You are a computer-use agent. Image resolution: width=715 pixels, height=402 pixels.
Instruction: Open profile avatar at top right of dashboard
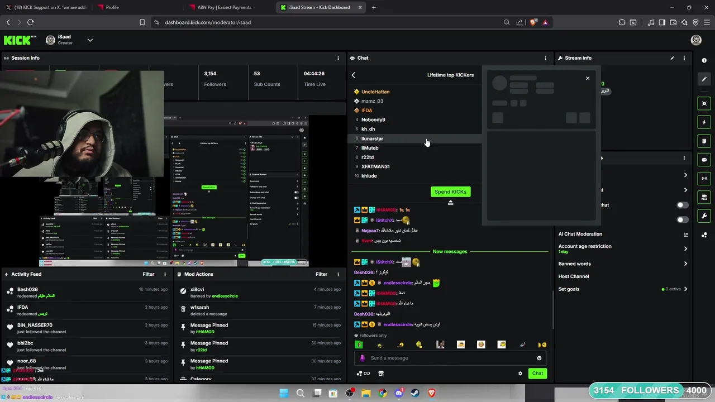696,40
